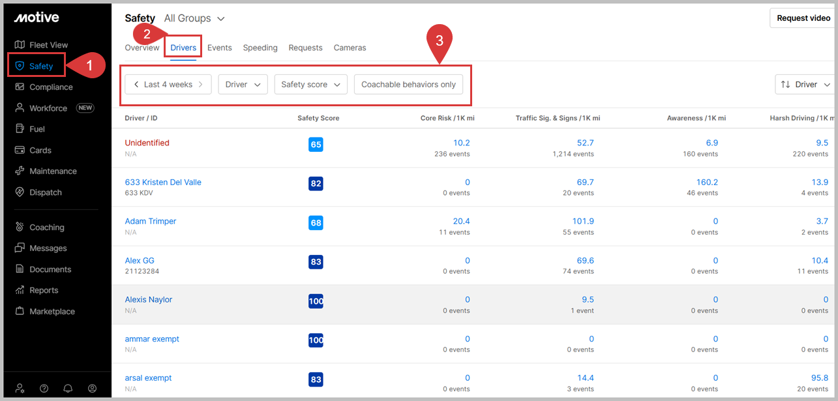
Task: Click traffic signs value 101.9
Action: [583, 221]
